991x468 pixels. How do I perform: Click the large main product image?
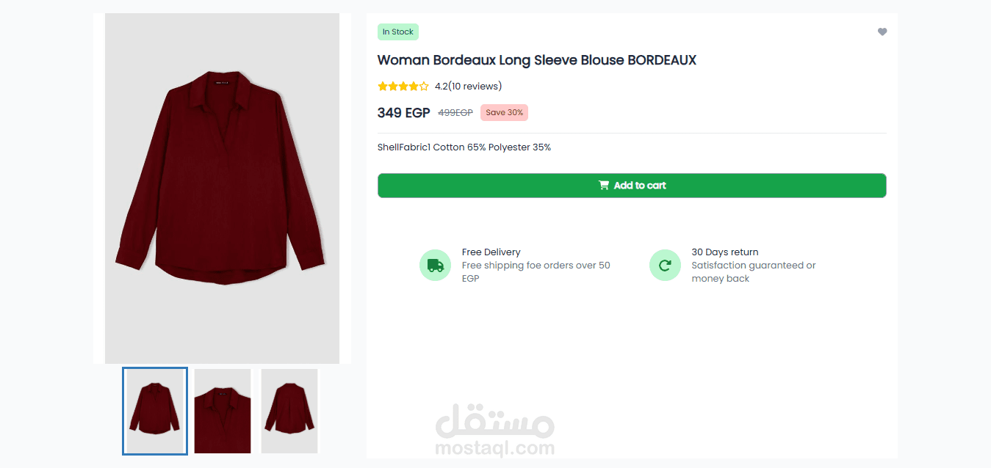pyautogui.click(x=222, y=188)
